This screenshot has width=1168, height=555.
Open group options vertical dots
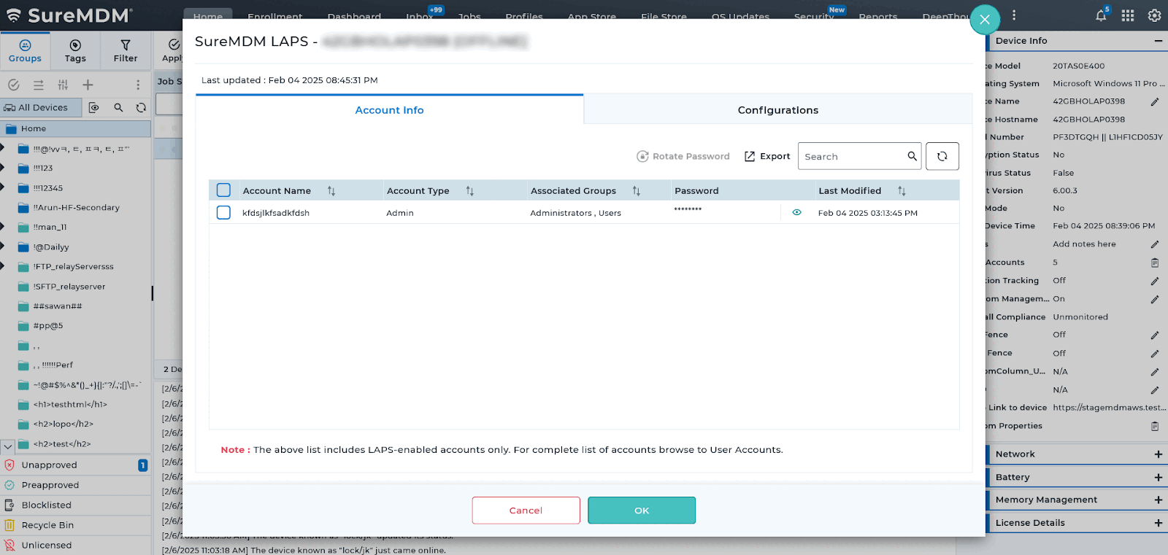[138, 85]
